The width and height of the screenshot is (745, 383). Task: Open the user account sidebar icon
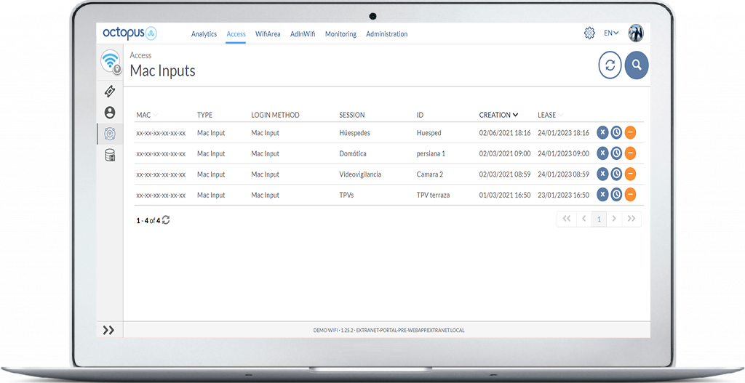click(x=110, y=113)
